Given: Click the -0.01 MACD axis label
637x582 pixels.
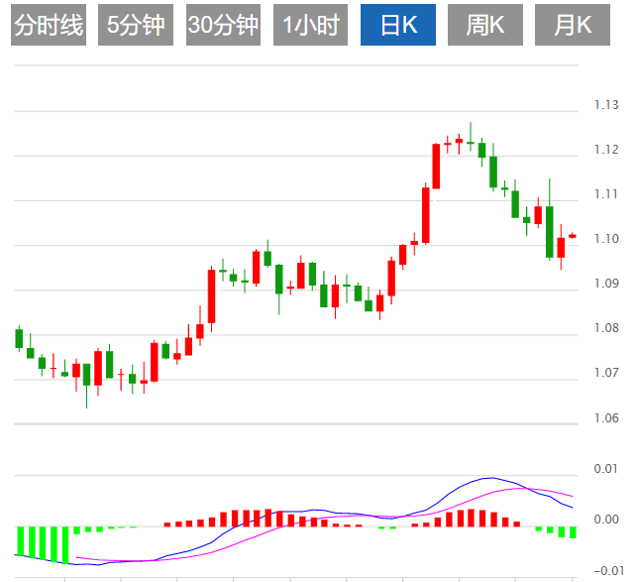Looking at the screenshot, I should (608, 571).
